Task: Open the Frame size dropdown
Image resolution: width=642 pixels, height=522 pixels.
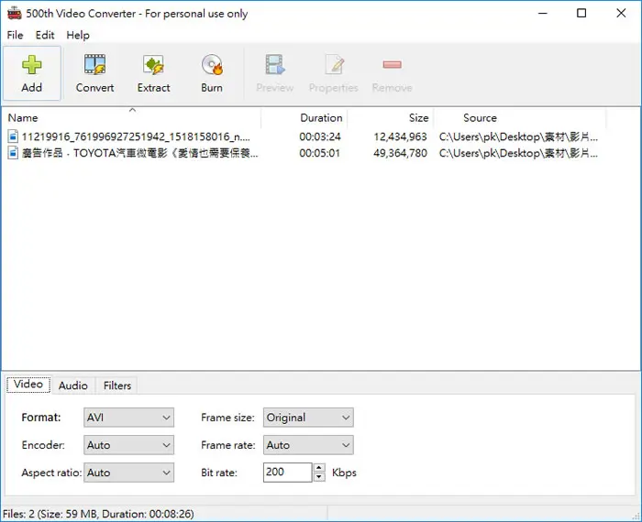Action: (308, 418)
